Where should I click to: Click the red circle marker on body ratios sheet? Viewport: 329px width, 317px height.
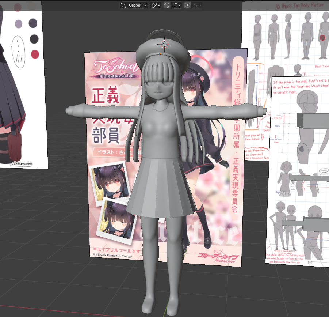[x=322, y=38]
